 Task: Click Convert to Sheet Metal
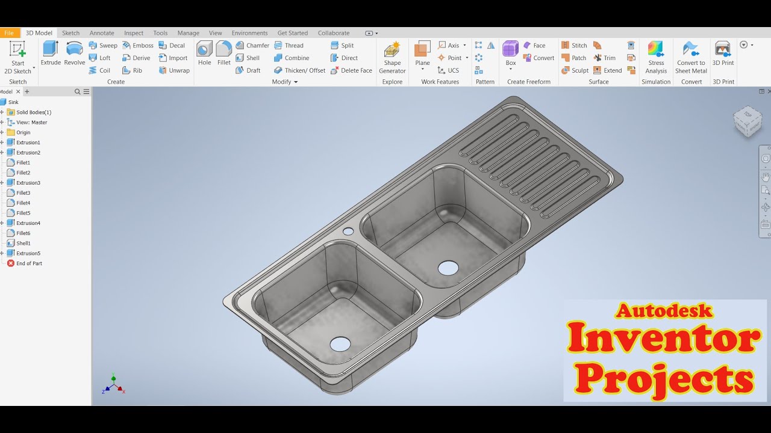click(691, 58)
